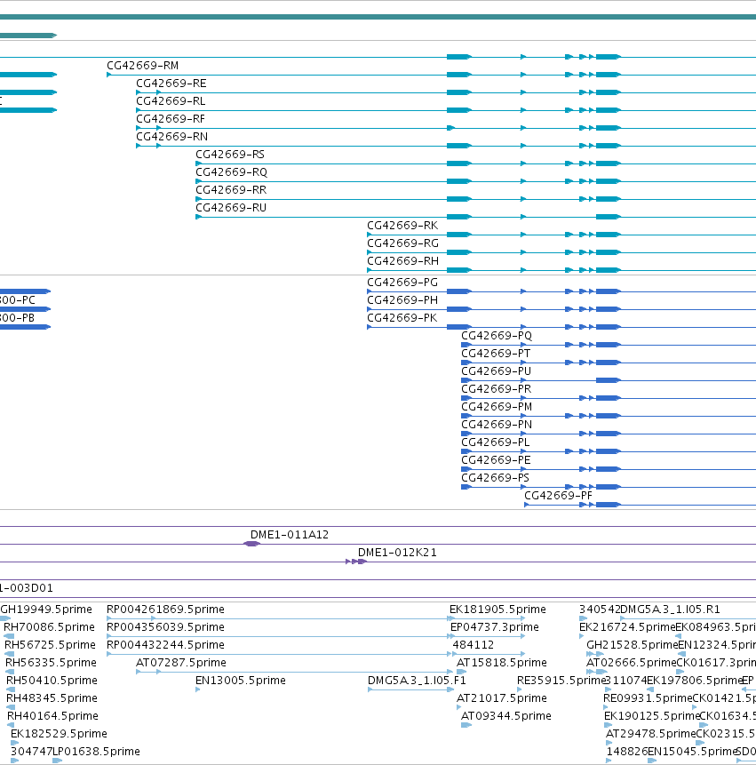This screenshot has width=756, height=765.
Task: Select the CG42669-PT protein label
Action: [x=496, y=354]
